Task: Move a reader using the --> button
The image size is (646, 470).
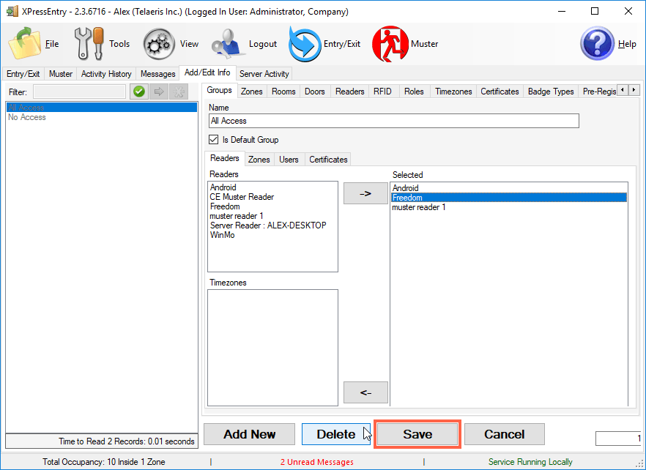Action: 365,193
